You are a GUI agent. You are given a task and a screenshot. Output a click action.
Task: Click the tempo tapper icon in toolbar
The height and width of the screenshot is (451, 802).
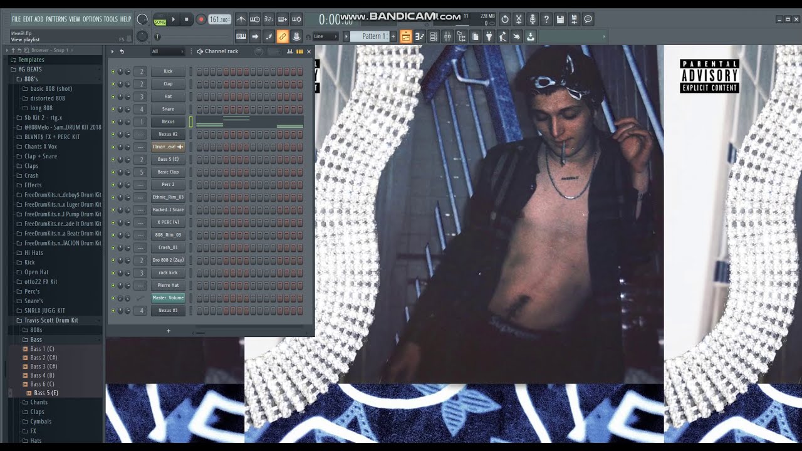coord(503,36)
